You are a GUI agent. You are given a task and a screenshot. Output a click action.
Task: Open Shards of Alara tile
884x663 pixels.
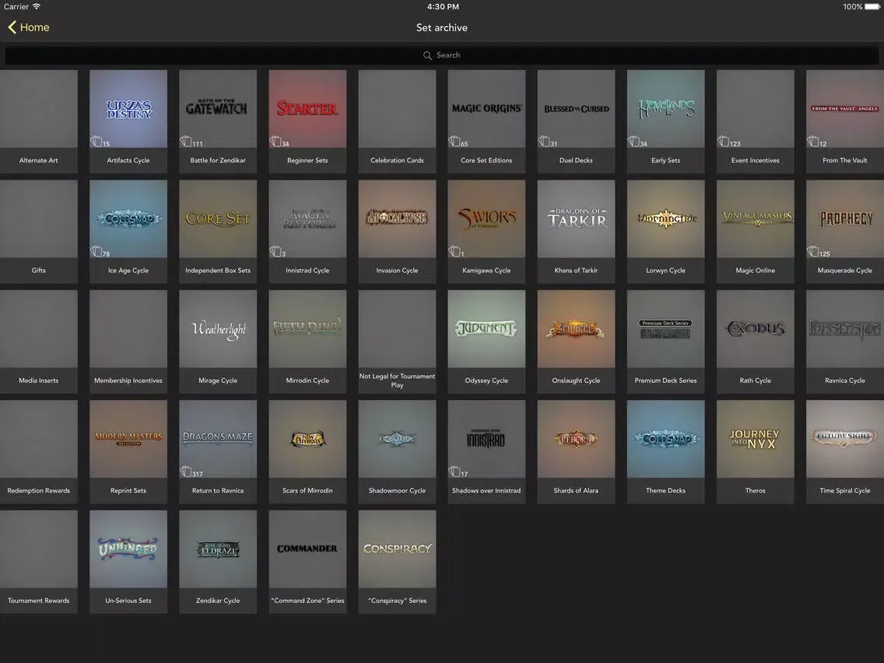(576, 451)
